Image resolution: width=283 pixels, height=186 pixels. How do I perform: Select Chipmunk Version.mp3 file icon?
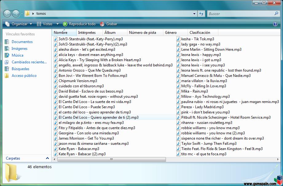[x=56, y=81]
